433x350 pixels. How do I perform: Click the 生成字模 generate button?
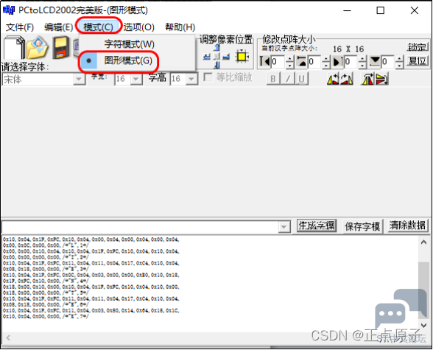[317, 225]
